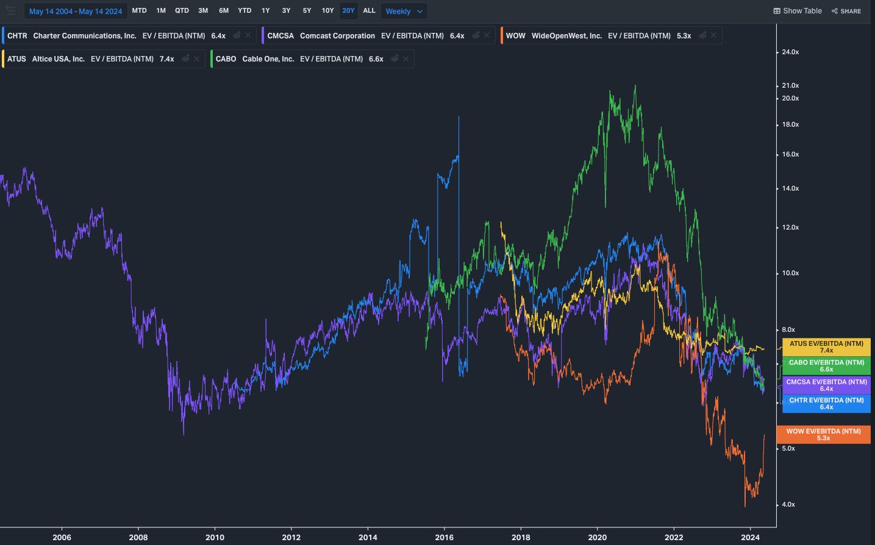Click the green CABO color bar
The image size is (875, 545).
(x=212, y=58)
